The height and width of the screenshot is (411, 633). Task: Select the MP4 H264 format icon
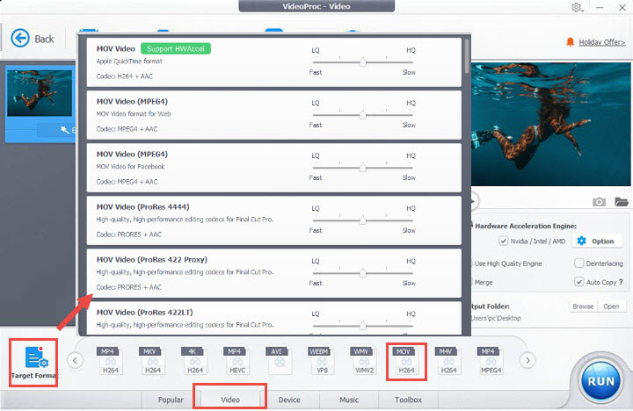110,360
